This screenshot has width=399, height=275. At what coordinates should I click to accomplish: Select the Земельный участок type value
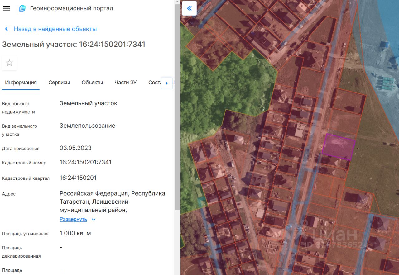point(89,103)
